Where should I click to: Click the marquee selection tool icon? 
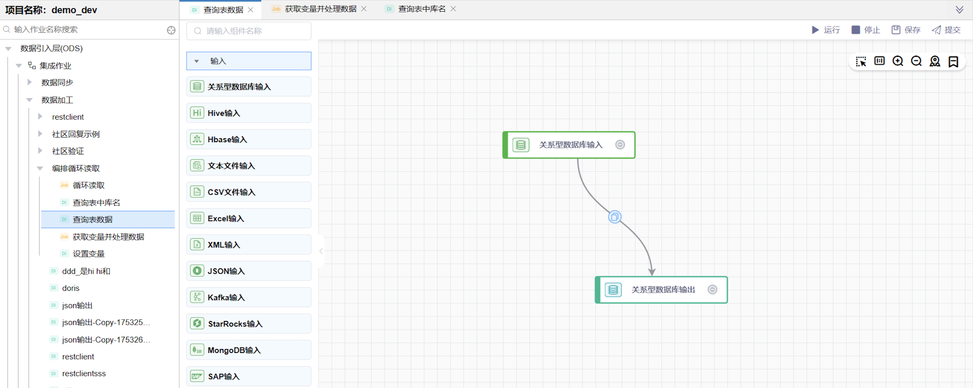click(x=861, y=61)
